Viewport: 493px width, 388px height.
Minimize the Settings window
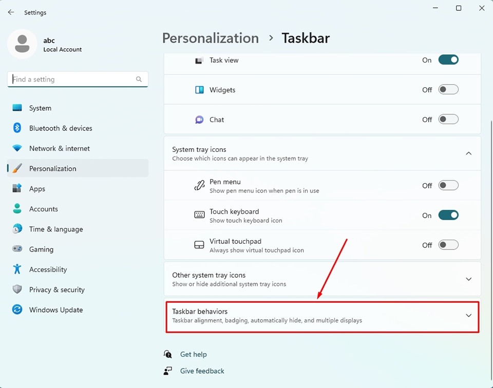click(435, 8)
